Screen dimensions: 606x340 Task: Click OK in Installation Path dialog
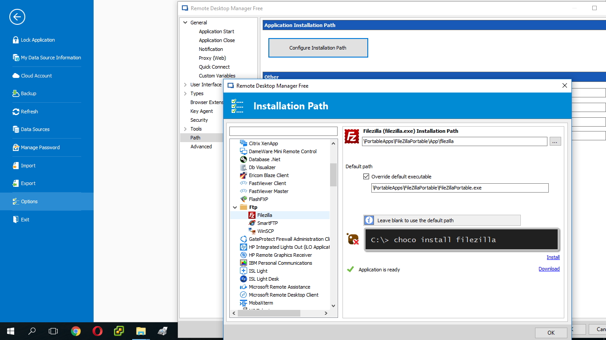(551, 333)
